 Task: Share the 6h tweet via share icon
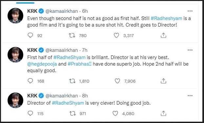[163, 35]
